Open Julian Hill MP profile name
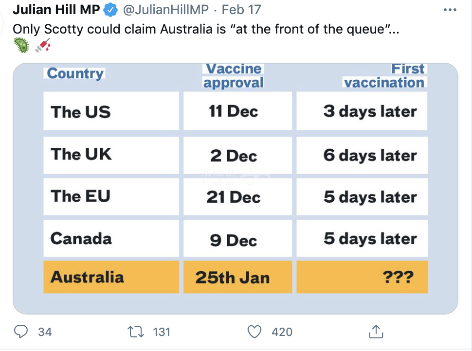Screen dimensions: 472x351 click(56, 10)
